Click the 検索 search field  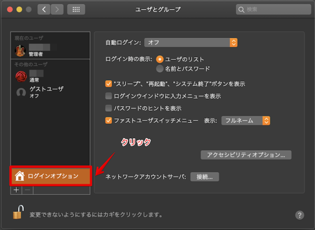point(274,9)
